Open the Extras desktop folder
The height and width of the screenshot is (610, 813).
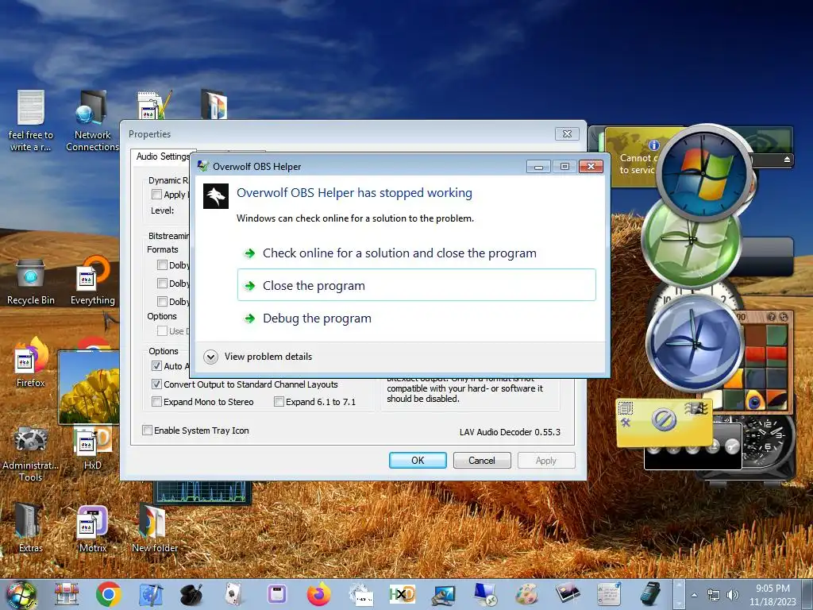(31, 527)
